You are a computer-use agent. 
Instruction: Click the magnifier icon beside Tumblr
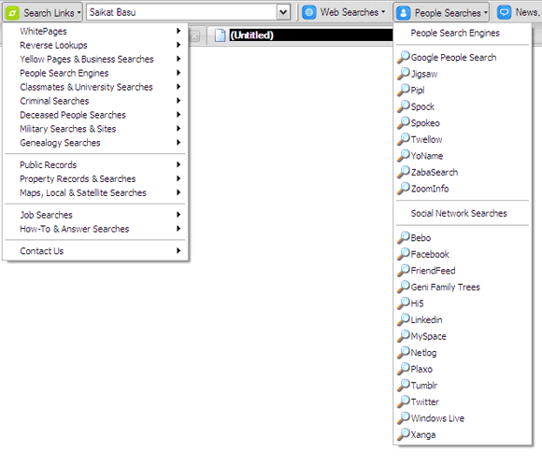403,386
